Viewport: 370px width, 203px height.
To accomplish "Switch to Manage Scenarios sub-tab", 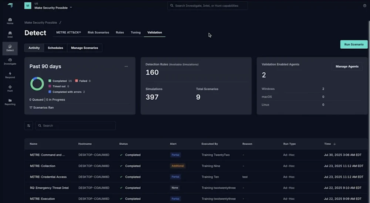I will (85, 48).
